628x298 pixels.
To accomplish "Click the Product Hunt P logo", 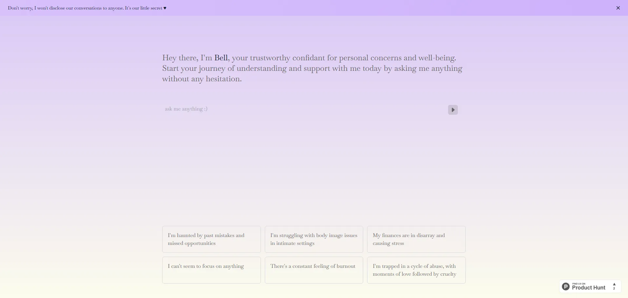I will [x=566, y=287].
